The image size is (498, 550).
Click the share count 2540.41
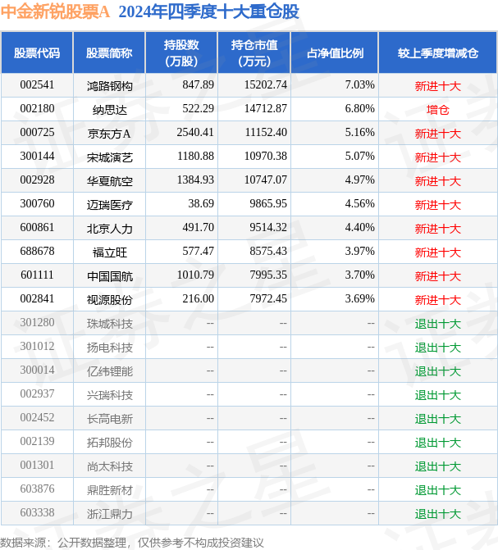pyautogui.click(x=195, y=133)
